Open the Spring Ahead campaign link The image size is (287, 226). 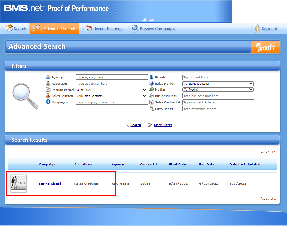pyautogui.click(x=50, y=184)
